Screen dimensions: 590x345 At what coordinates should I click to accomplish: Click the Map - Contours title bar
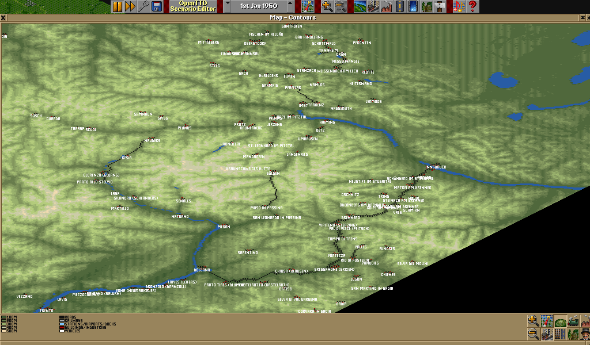pos(293,18)
